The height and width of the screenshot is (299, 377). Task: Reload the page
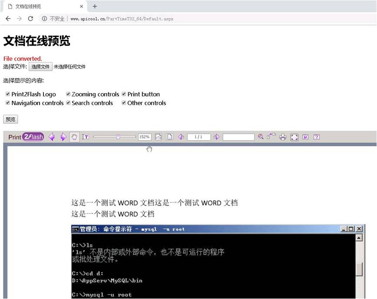[x=30, y=19]
